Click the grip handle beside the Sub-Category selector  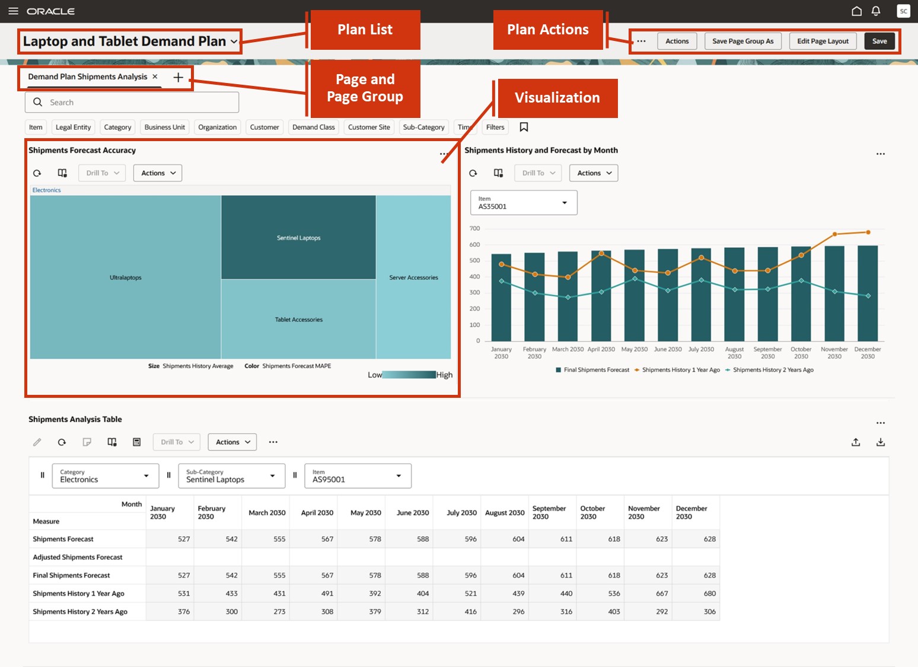[168, 475]
